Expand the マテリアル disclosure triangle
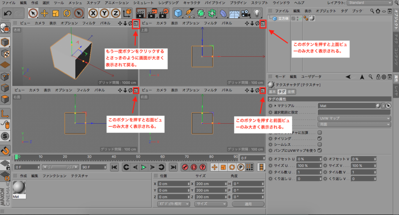The width and height of the screenshot is (399, 215). click(275, 106)
